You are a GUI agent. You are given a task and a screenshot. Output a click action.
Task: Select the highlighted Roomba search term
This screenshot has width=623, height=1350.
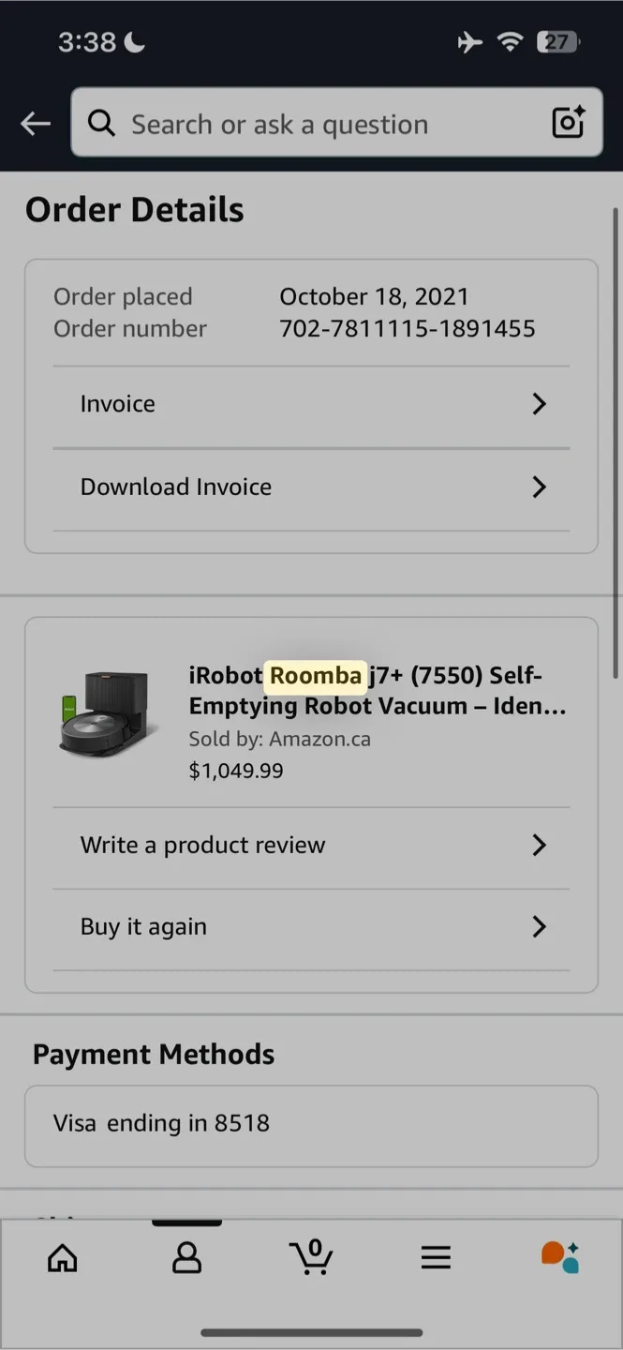tap(316, 676)
